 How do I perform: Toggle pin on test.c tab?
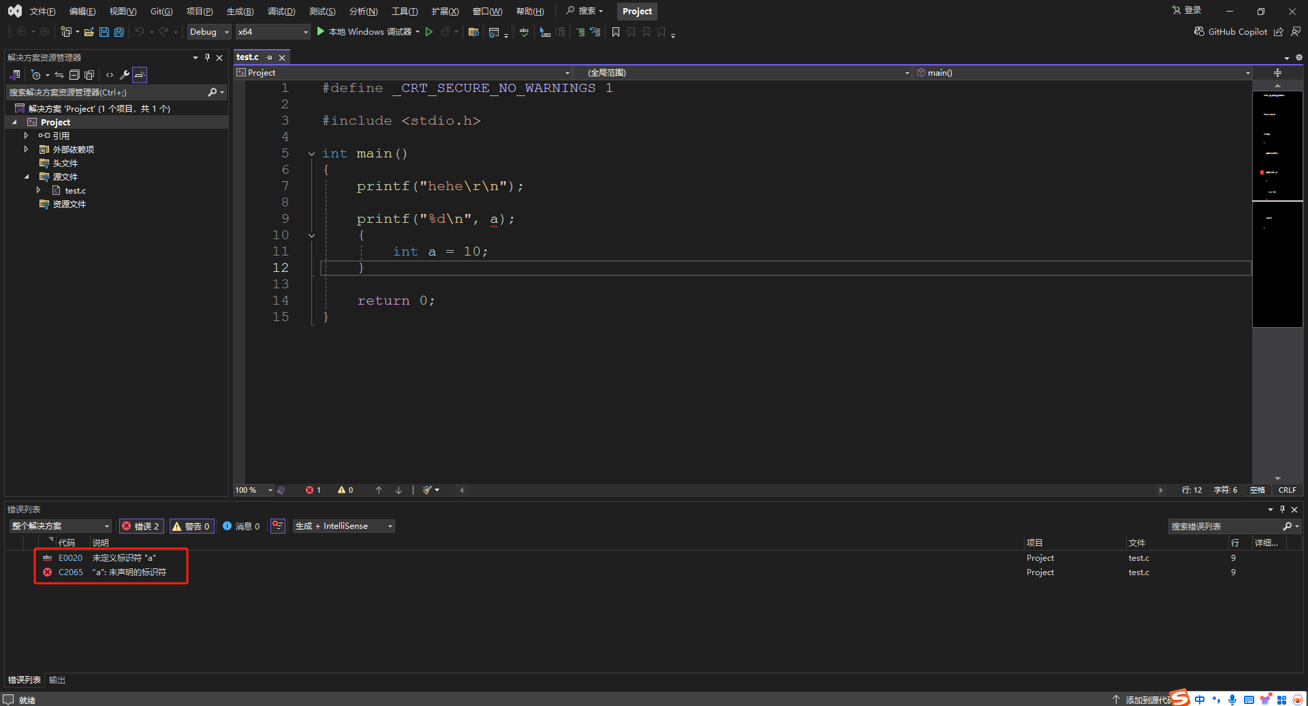(x=270, y=58)
